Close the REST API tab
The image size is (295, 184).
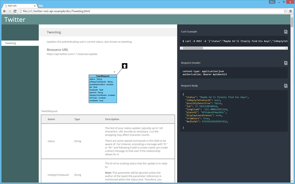35,6
